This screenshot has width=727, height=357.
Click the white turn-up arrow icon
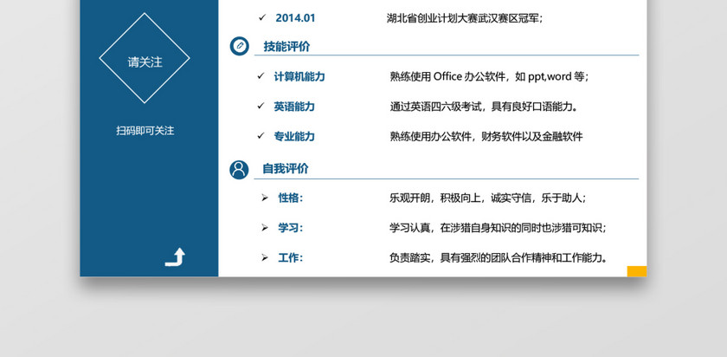pyautogui.click(x=175, y=257)
